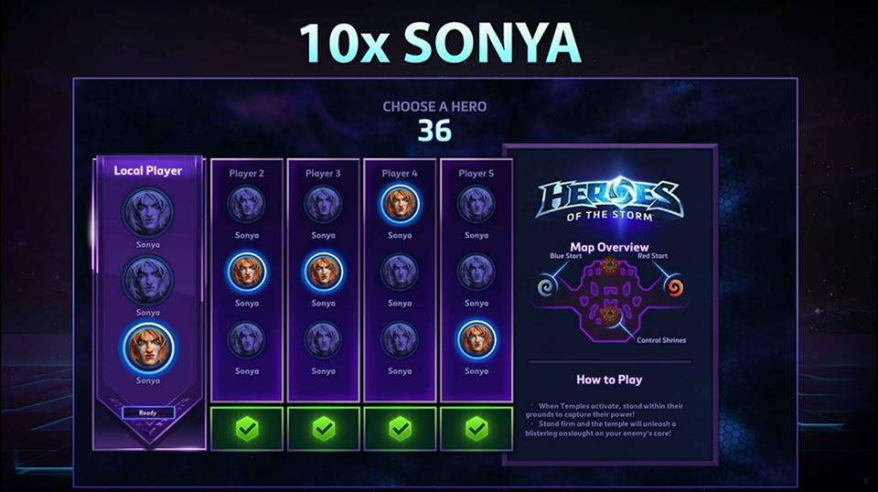Choose Player 4's bottom dimmed Sonya portrait
This screenshot has height=492, width=878.
pyautogui.click(x=400, y=340)
